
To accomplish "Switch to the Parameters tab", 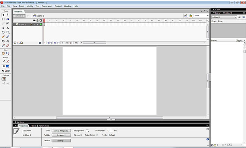I will tap(44, 126).
